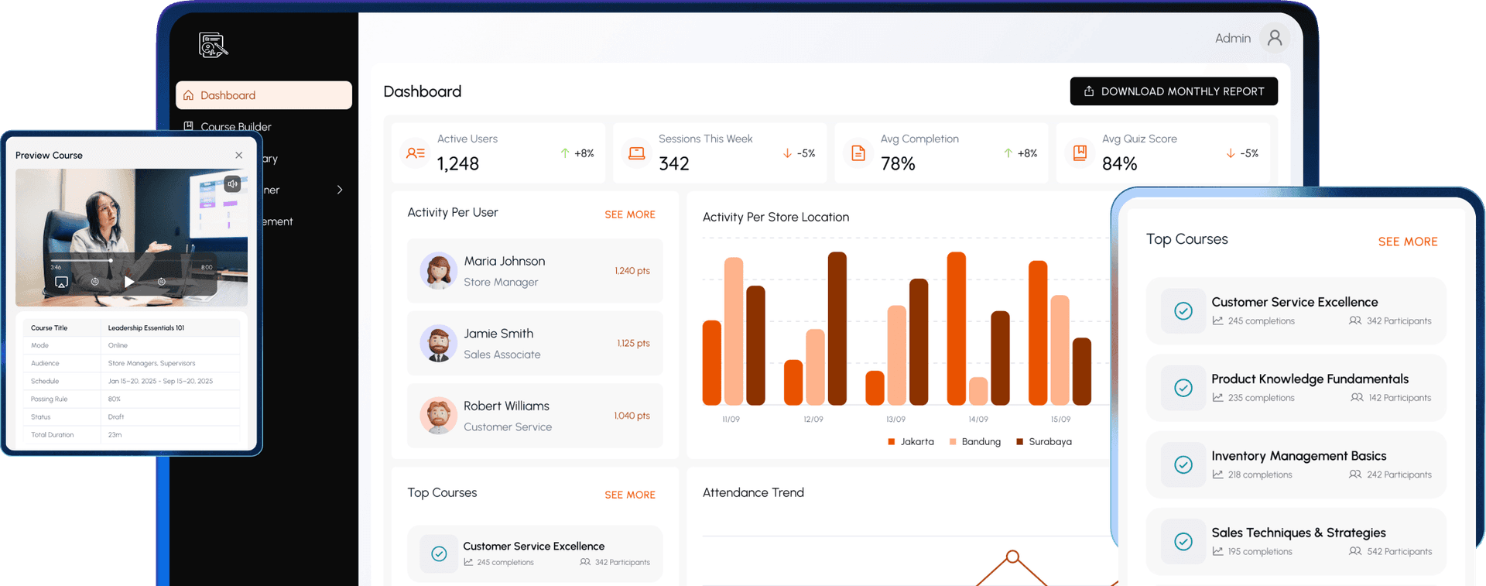
Task: Click the Sessions This Week laptop icon
Action: click(636, 153)
